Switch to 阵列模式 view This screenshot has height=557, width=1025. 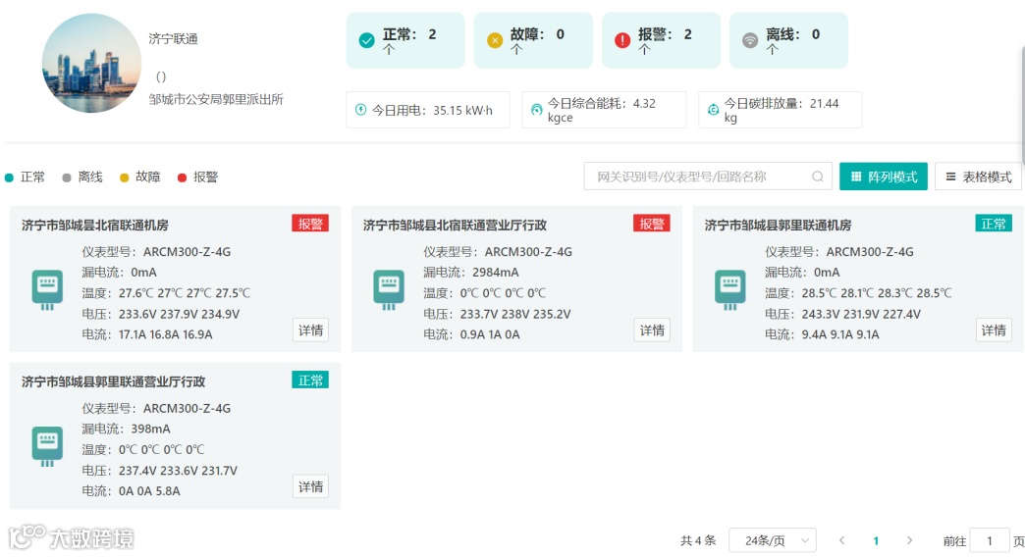(884, 177)
